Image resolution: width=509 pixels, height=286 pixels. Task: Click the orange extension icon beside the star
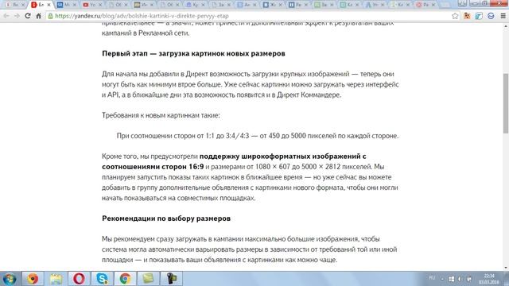(x=467, y=16)
